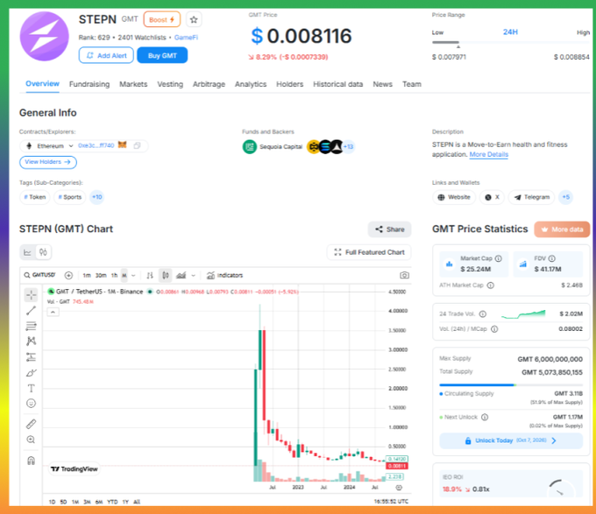Open the Holders tab
This screenshot has width=596, height=514.
[289, 84]
